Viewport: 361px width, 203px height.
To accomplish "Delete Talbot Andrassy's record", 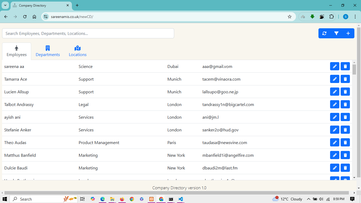I will (345, 104).
